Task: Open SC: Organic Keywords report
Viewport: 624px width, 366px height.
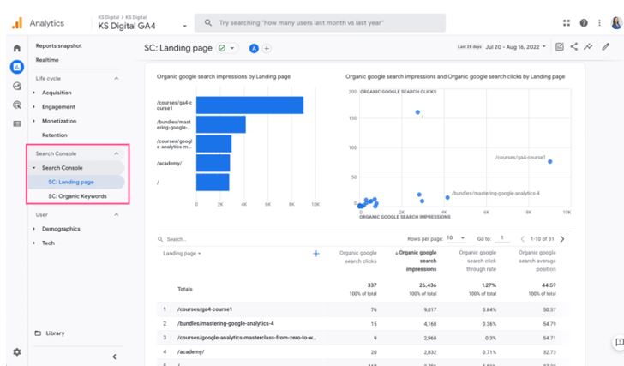Action: [x=77, y=196]
